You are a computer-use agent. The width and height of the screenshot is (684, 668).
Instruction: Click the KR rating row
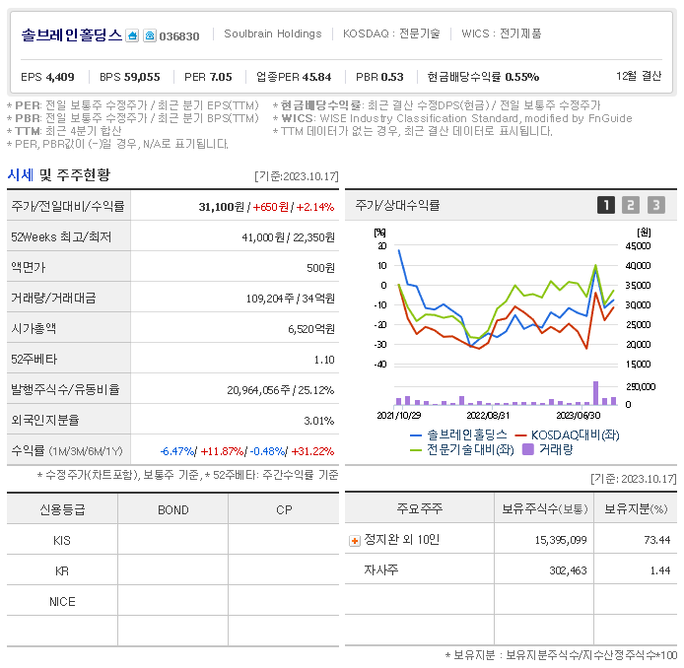click(172, 571)
